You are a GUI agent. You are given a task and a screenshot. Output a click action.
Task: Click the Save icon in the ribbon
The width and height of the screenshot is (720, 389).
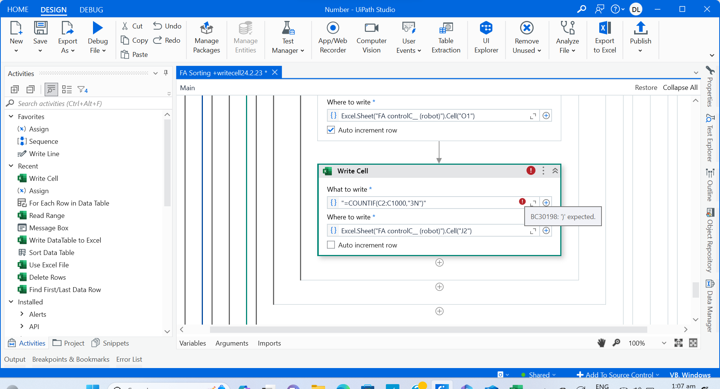40,28
